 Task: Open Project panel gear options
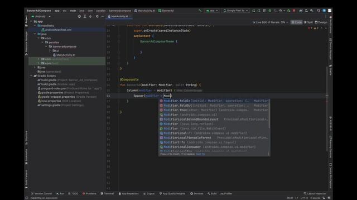[97, 16]
